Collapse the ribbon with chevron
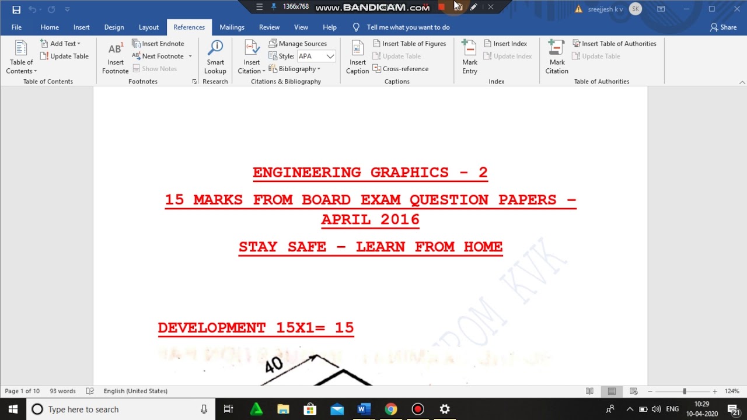 coord(742,82)
